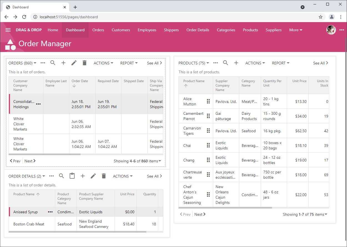
Task: Click the delete trash icon in Orders
Action: 84,63
